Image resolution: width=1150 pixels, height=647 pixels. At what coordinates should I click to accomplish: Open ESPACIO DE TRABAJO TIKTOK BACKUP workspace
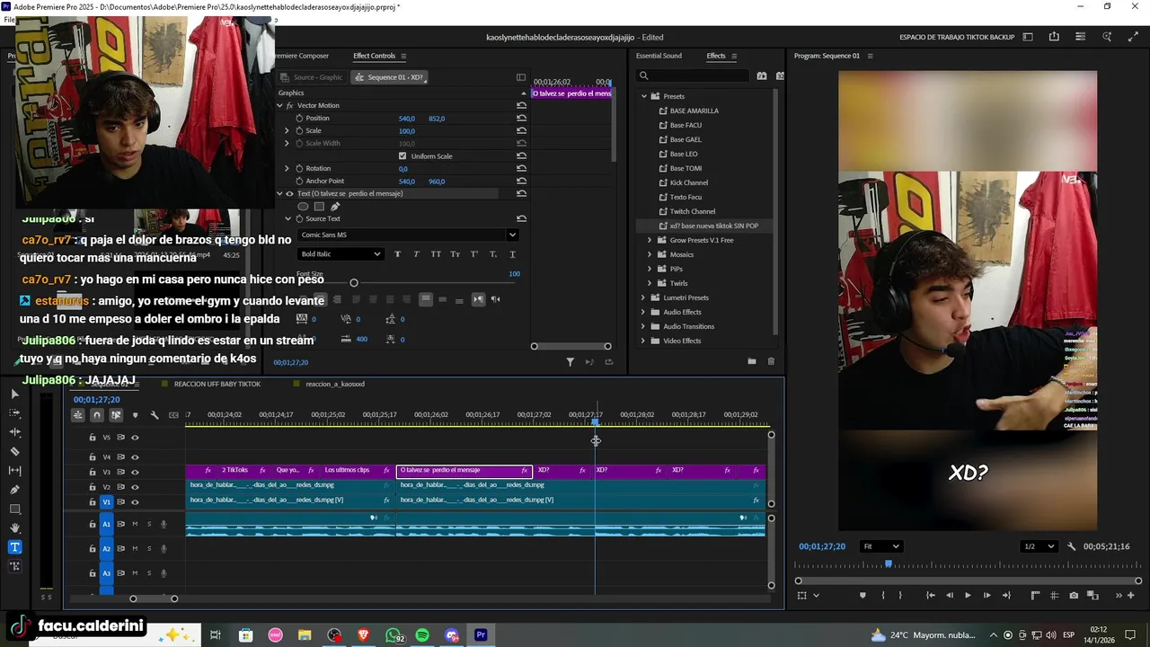(957, 37)
